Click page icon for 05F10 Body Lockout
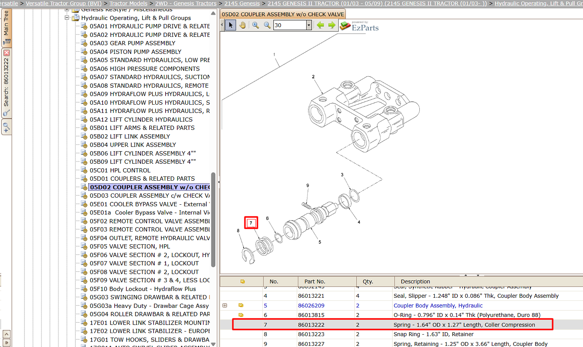 pyautogui.click(x=84, y=289)
